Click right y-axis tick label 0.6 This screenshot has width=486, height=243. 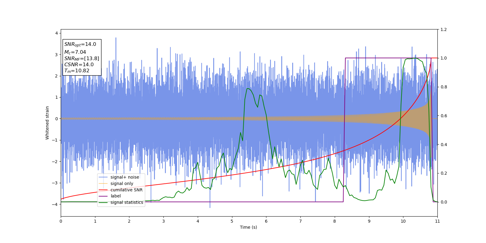point(443,116)
